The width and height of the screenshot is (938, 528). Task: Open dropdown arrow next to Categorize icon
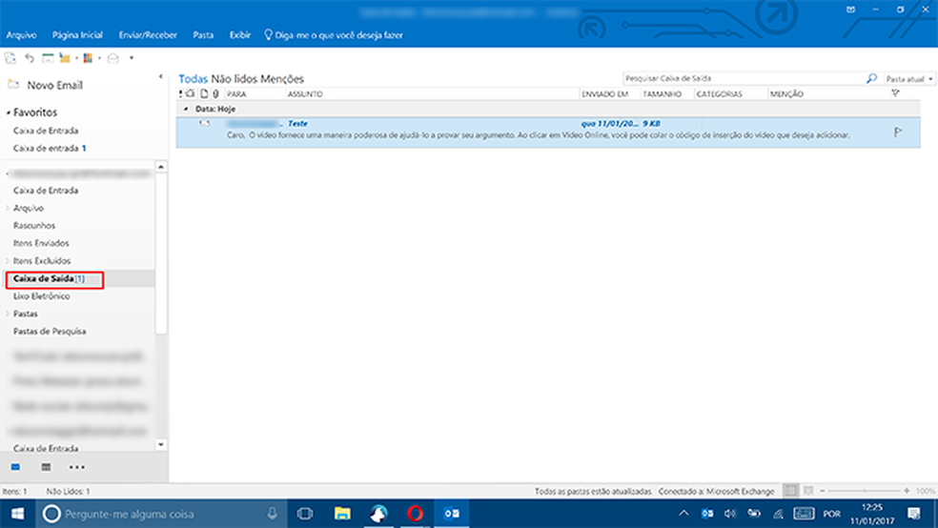(99, 58)
